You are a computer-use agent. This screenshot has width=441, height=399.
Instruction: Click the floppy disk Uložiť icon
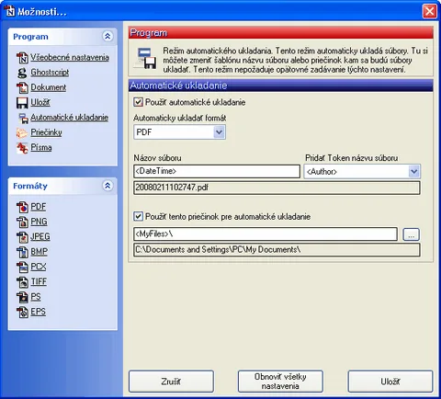pyautogui.click(x=22, y=103)
